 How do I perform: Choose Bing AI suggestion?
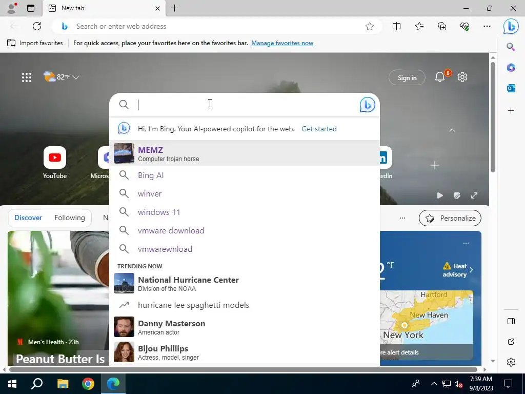click(x=245, y=175)
